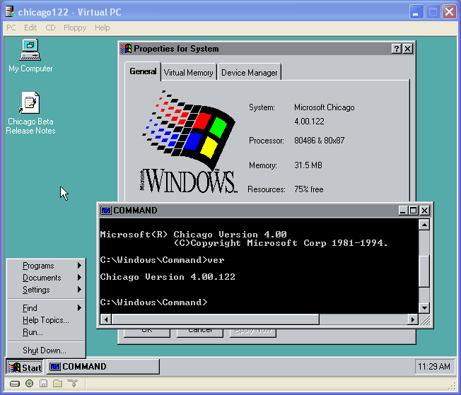
Task: Click 'Chicago Version 4.00.122' line in COMMAND
Action: [x=168, y=277]
